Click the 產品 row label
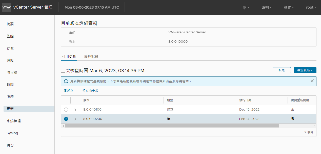321x154 pixels. tap(72, 32)
